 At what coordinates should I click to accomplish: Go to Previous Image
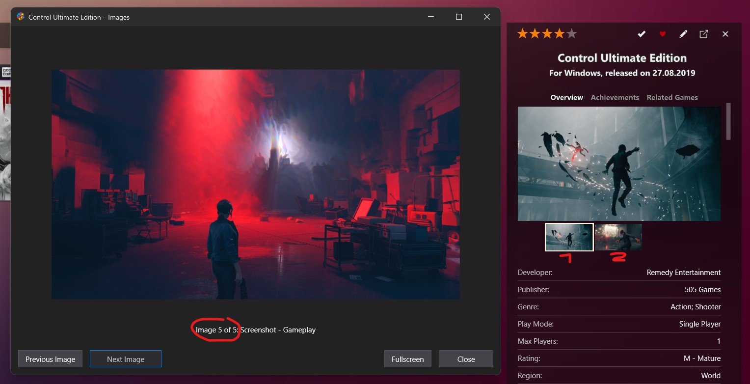coord(50,359)
